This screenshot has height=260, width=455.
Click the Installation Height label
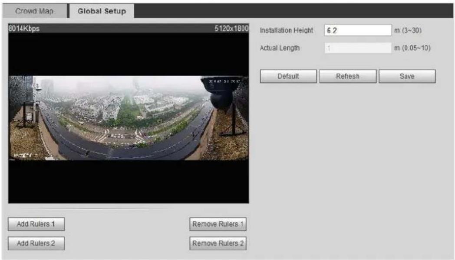pos(287,30)
